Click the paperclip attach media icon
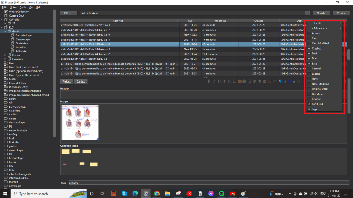Viewport: 353px width, 198px height. point(255,81)
